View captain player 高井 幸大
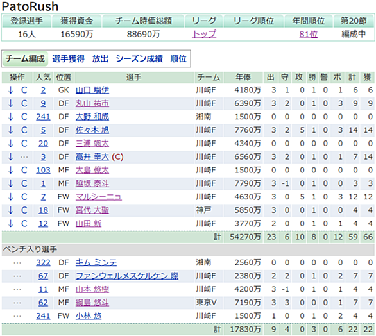376x336 pixels. pos(92,157)
